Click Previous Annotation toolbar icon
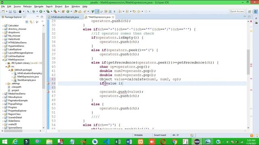The width and height of the screenshot is (259, 145). 127,12
